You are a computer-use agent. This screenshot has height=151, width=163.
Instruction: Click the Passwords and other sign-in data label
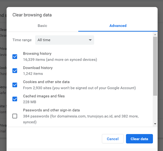[51, 110]
